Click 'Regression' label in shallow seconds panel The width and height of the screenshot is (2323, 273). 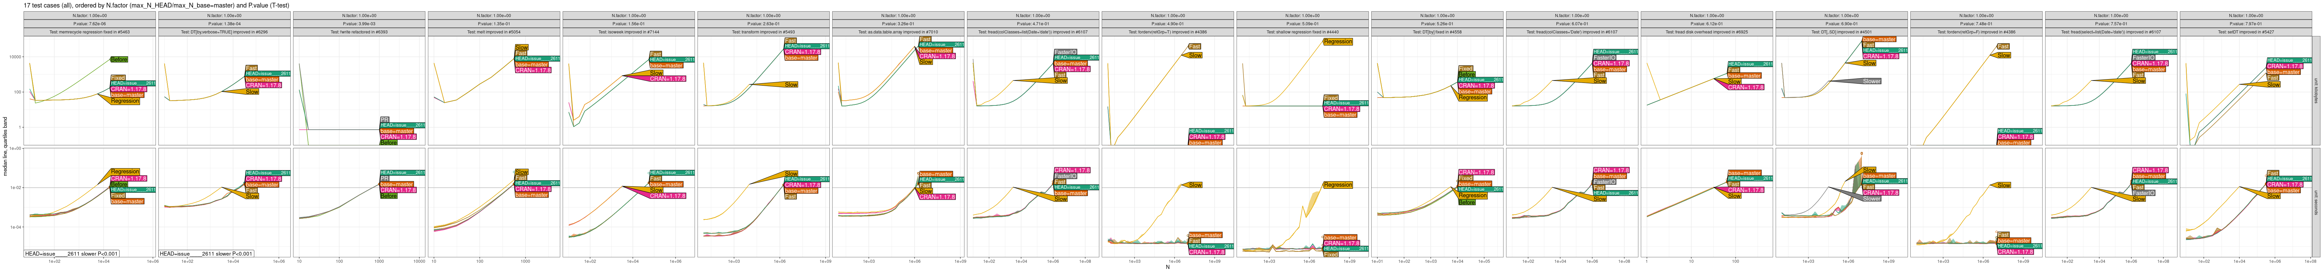pyautogui.click(x=1337, y=185)
